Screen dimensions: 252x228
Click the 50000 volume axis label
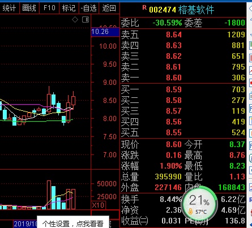106,184
